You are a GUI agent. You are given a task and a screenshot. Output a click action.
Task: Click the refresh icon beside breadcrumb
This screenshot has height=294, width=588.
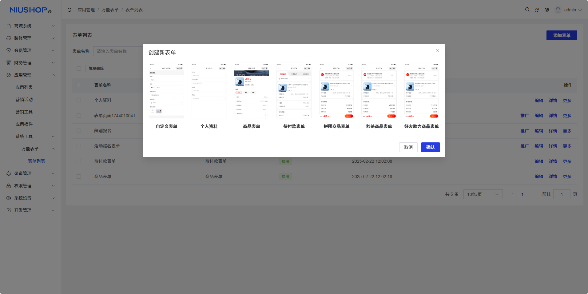click(70, 10)
